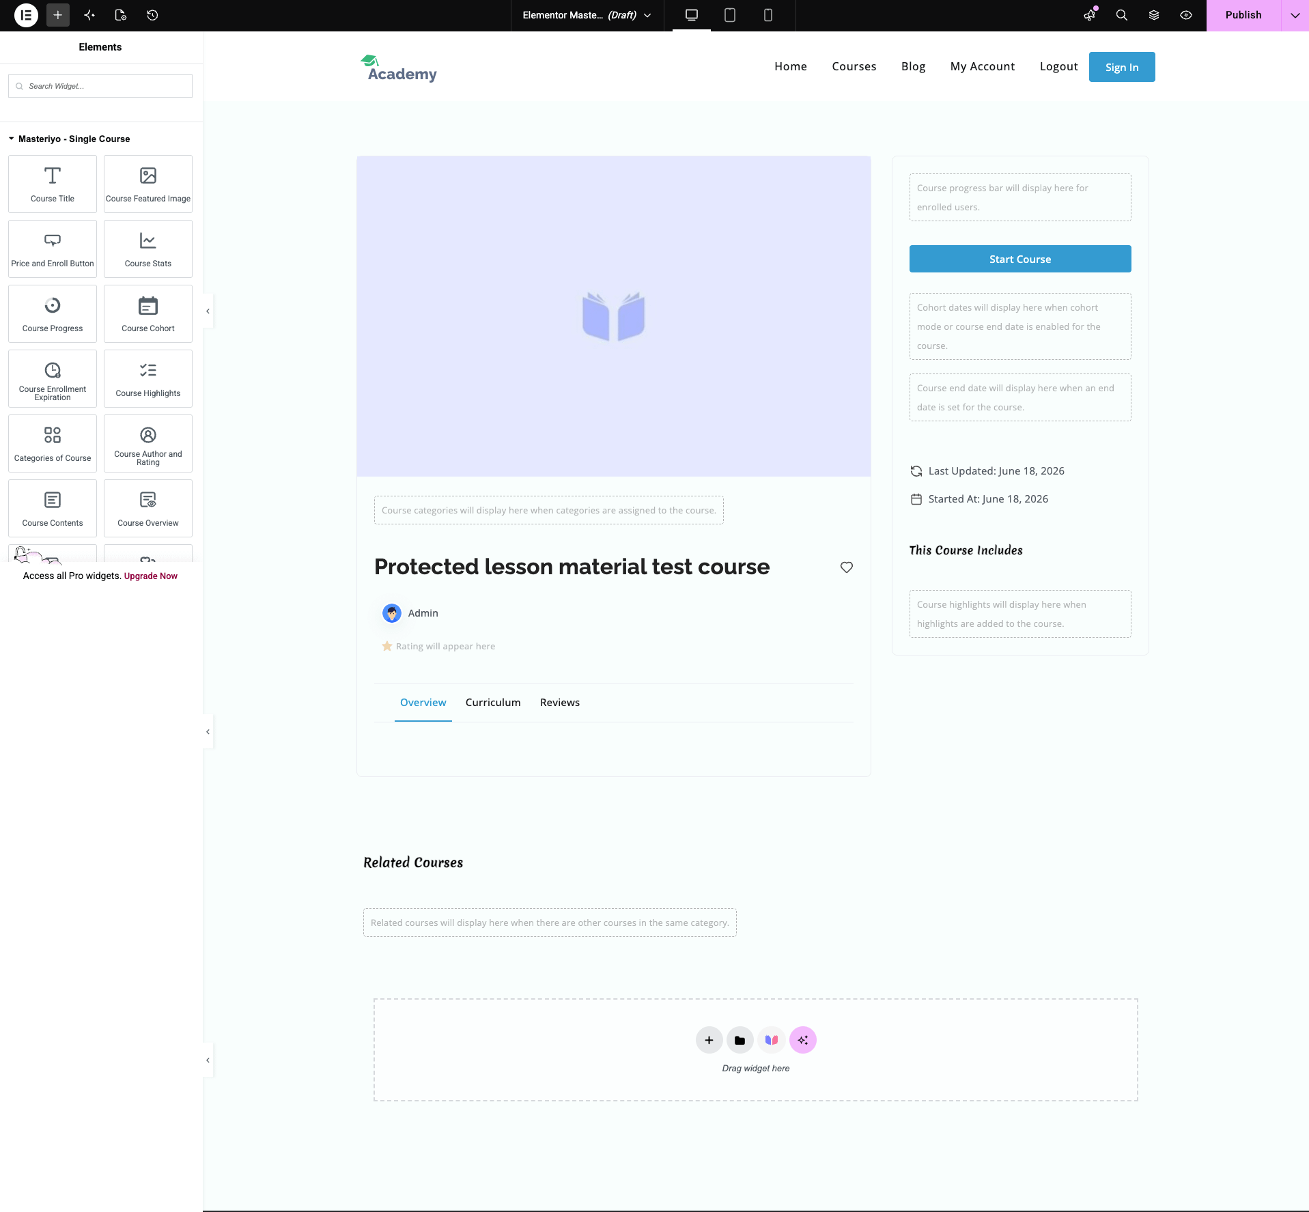Open the Blog nav item
1309x1212 pixels.
(x=913, y=66)
